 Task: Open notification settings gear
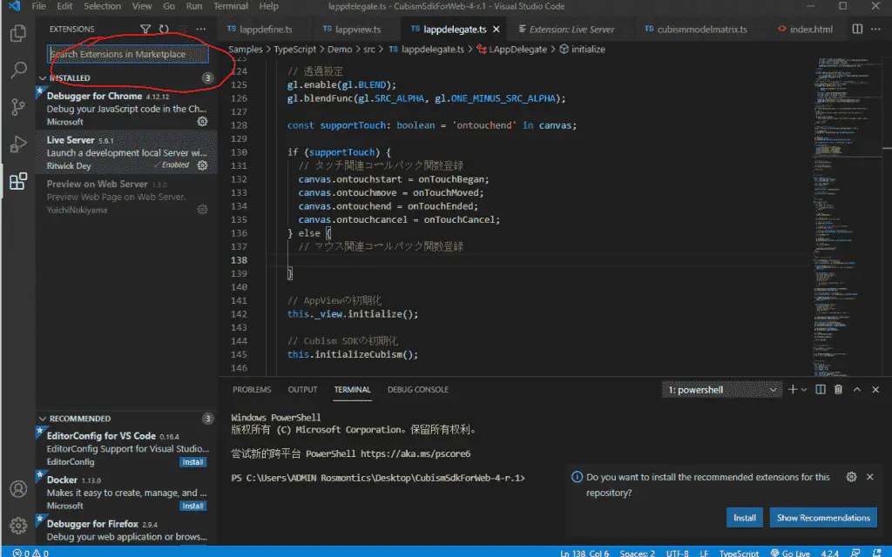(x=851, y=477)
